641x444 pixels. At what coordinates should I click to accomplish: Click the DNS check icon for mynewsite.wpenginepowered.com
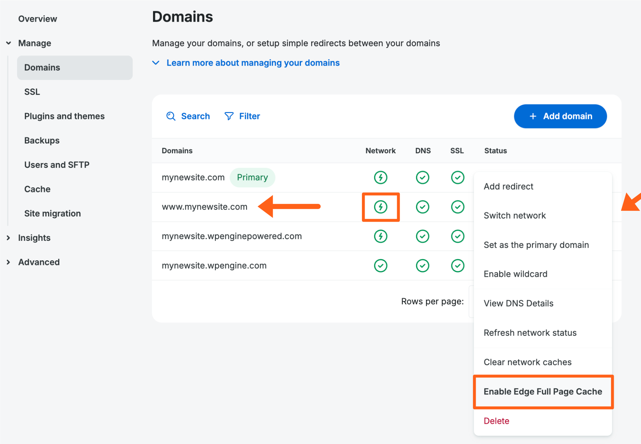click(x=423, y=236)
